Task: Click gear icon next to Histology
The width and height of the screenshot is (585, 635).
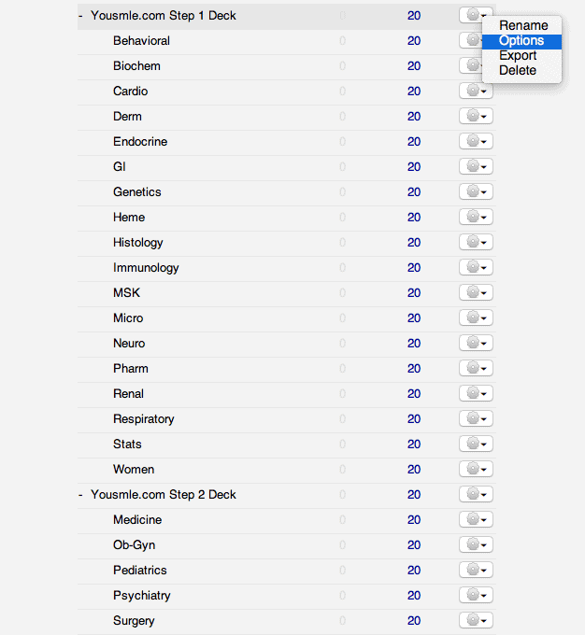Action: tap(476, 242)
